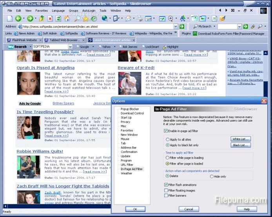Select 'Apply to all sites' radio button

(168, 139)
